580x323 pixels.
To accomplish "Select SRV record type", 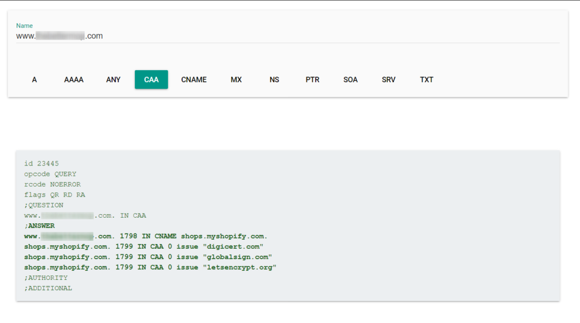I will pos(389,80).
